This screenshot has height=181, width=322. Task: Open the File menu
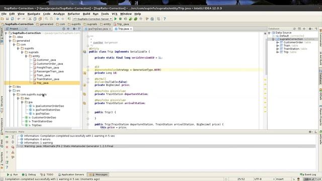point(4,14)
